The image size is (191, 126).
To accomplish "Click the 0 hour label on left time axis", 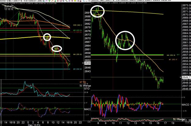I will coord(28,122).
